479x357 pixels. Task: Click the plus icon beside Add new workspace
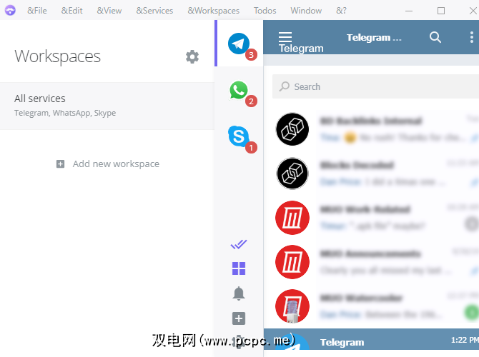coord(61,164)
